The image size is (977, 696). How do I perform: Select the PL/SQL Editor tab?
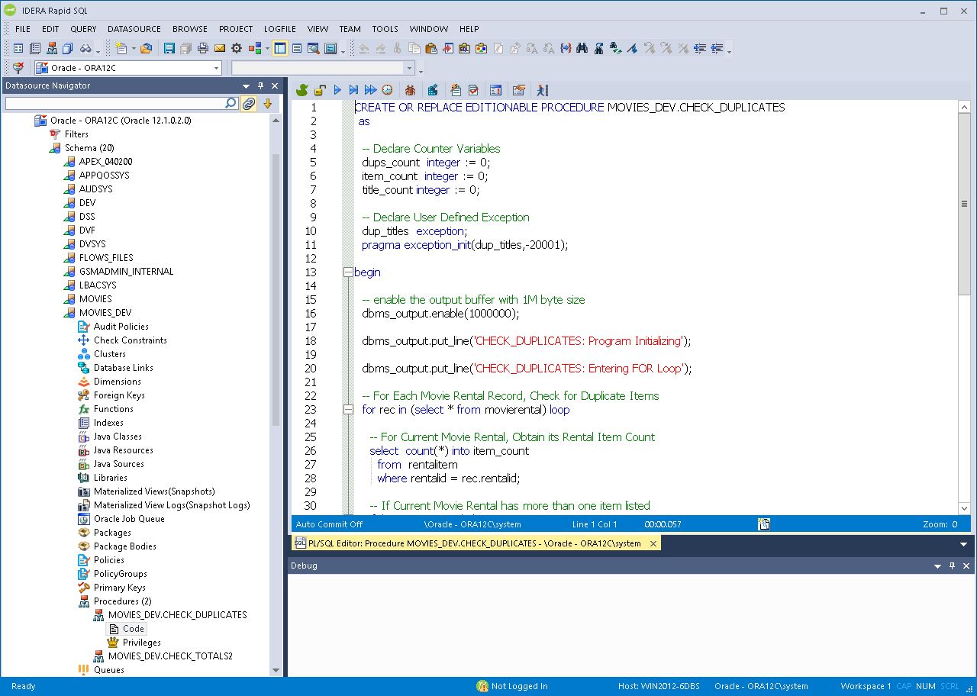[x=473, y=543]
